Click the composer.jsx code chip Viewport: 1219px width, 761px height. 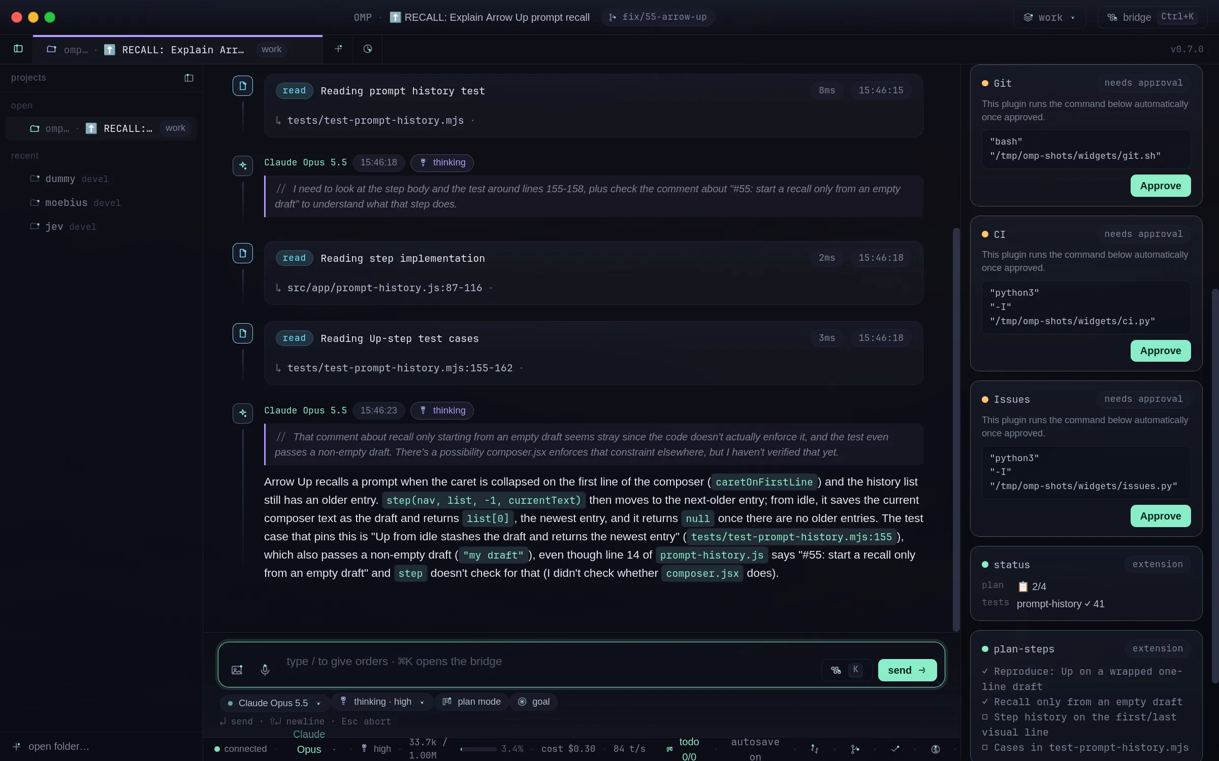click(702, 573)
